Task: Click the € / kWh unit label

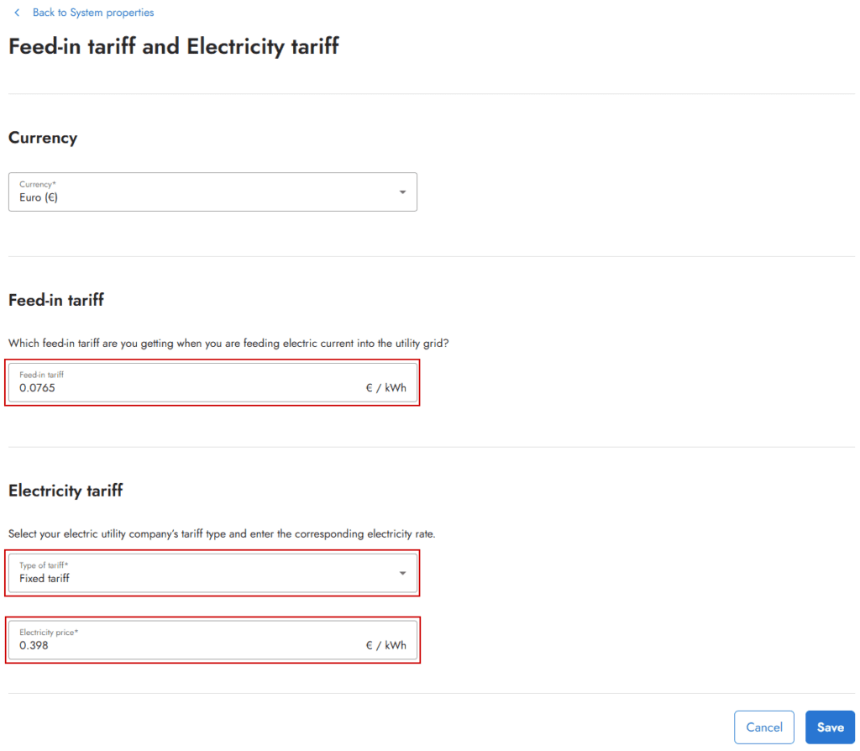Action: coord(385,388)
